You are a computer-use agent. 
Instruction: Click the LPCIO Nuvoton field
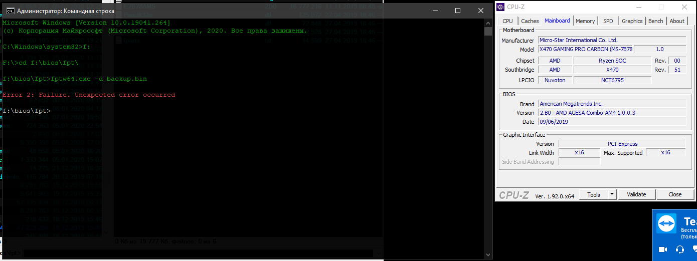[x=555, y=80]
